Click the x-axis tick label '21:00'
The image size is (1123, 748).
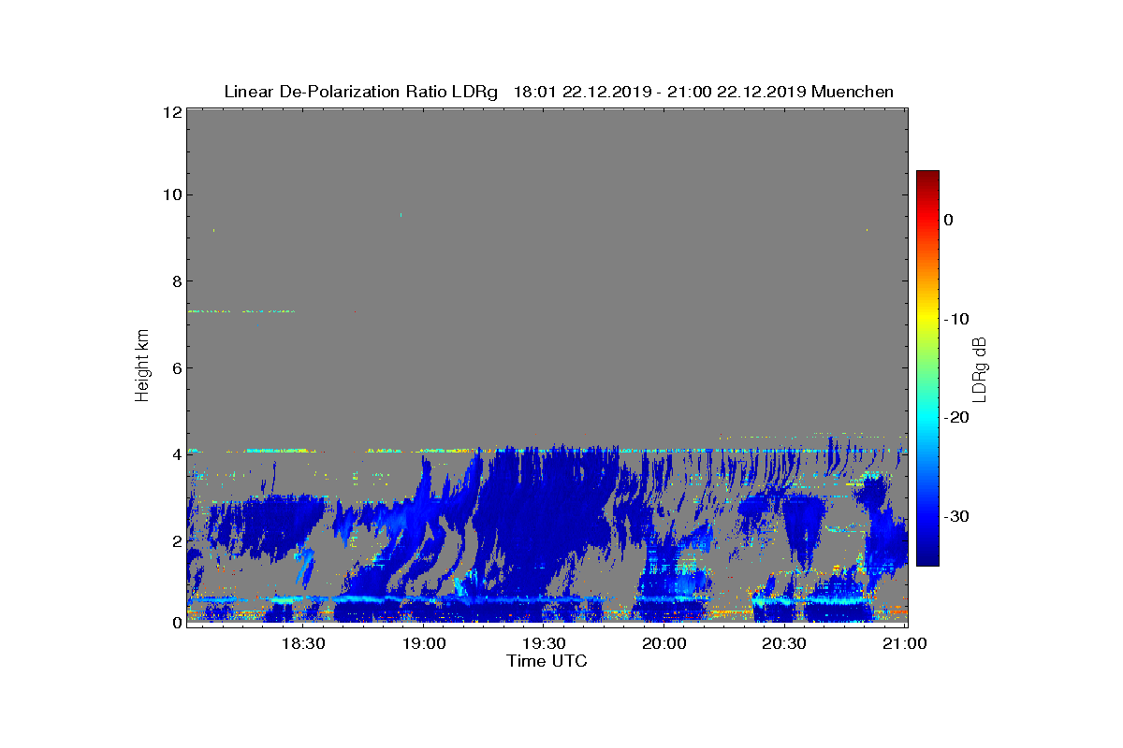904,643
